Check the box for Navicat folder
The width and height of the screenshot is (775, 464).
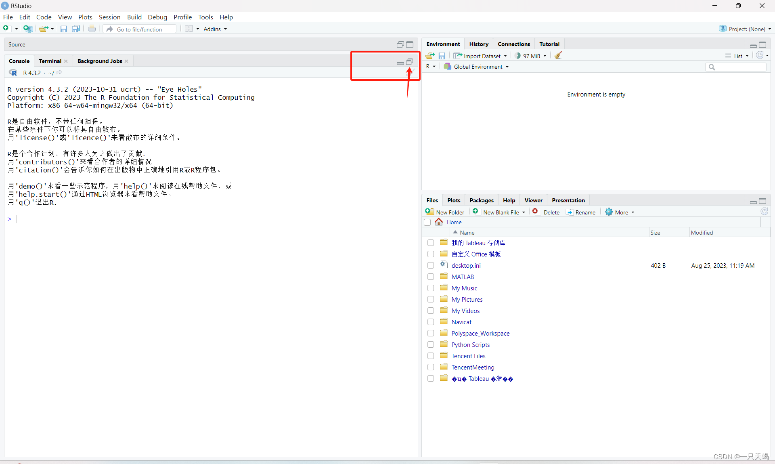pyautogui.click(x=431, y=322)
